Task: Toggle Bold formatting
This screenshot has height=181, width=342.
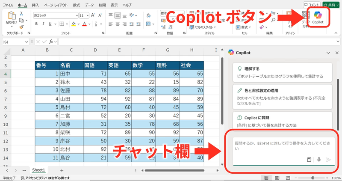Action: [x=36, y=24]
